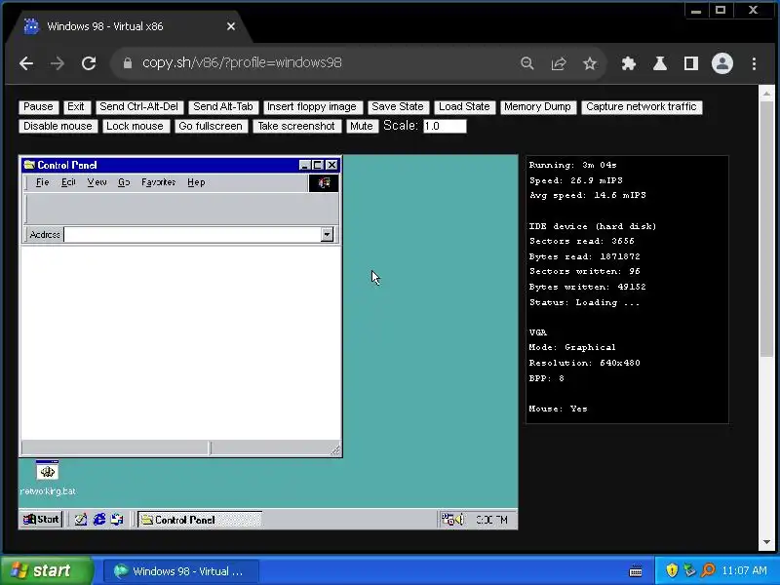The width and height of the screenshot is (780, 585).
Task: Toggle browser side panel icon
Action: [691, 63]
